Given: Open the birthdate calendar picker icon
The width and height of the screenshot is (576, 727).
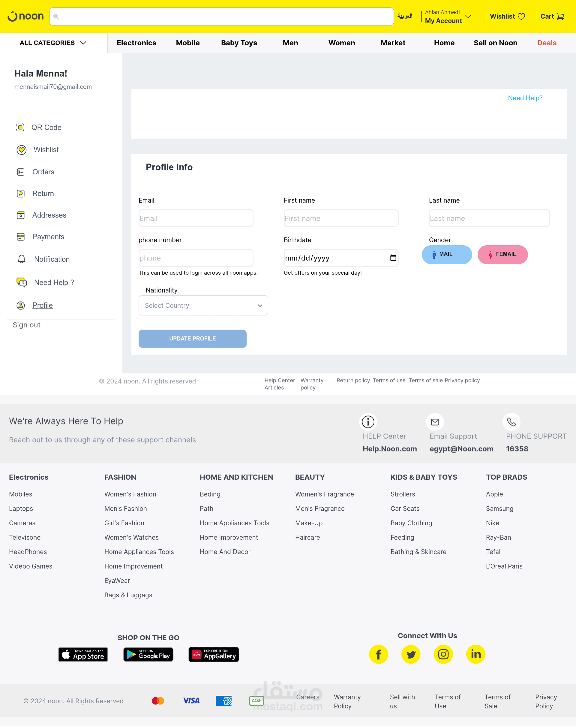Looking at the screenshot, I should [393, 258].
